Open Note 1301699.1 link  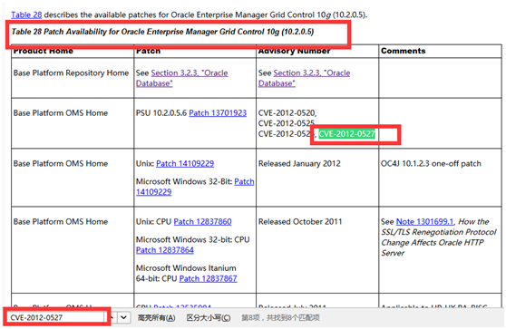tap(424, 221)
